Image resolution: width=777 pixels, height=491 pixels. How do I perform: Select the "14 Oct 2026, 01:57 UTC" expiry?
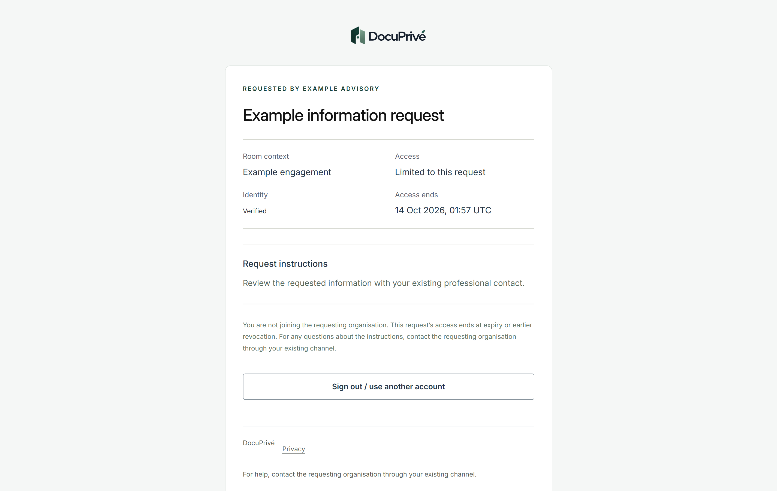(443, 210)
